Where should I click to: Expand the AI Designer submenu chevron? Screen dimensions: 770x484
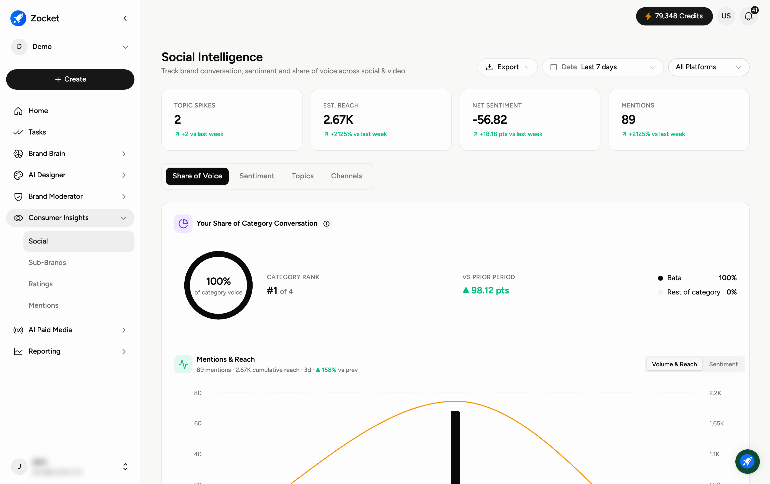pos(124,175)
